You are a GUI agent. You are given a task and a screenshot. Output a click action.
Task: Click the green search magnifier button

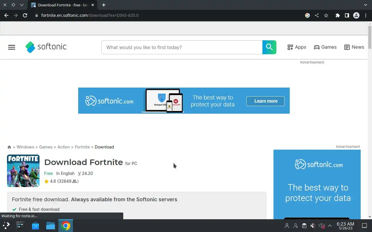click(x=269, y=47)
